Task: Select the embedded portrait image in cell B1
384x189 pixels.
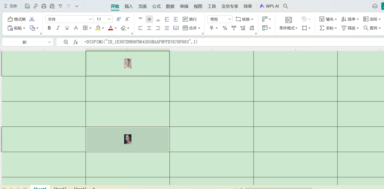Action: [x=128, y=63]
